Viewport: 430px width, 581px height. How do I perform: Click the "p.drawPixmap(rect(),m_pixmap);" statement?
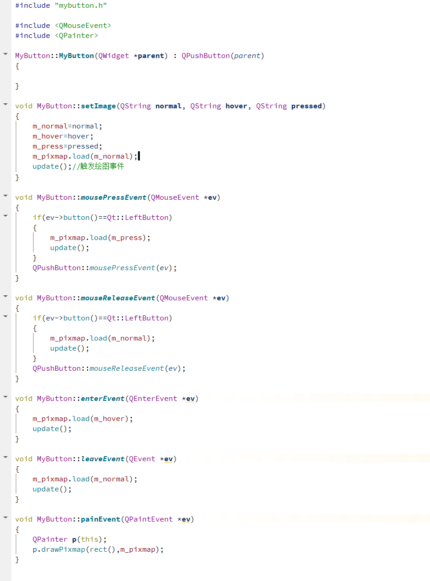(98, 549)
